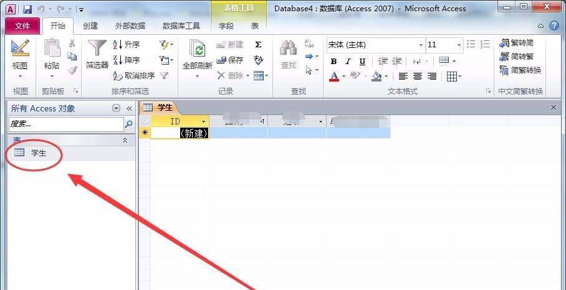Open the ID column header dropdown
The width and height of the screenshot is (566, 290).
point(204,122)
